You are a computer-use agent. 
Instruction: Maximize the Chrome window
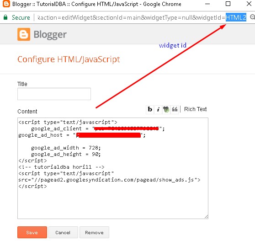228,4
